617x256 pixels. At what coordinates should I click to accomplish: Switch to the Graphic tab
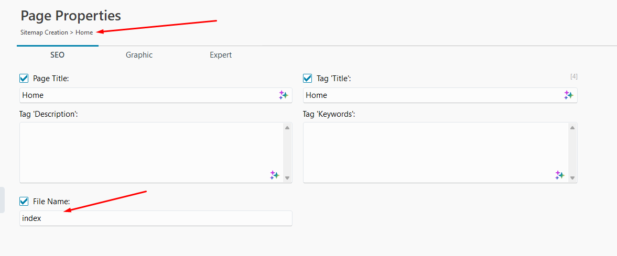coord(139,55)
